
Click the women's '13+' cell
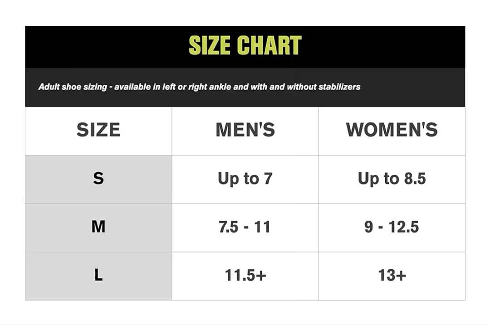(x=392, y=275)
